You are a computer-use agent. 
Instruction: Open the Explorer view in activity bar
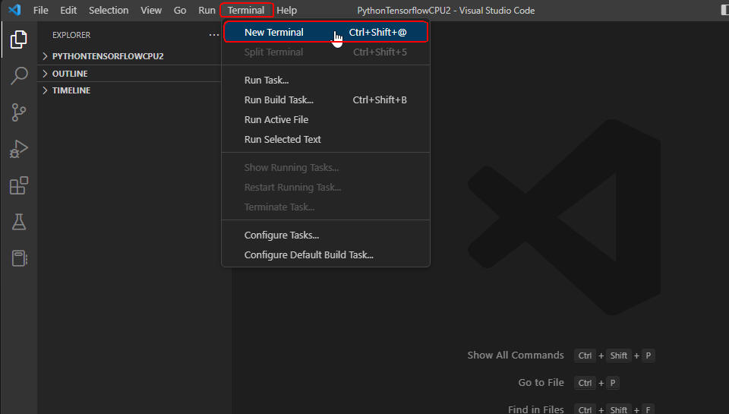[18, 40]
